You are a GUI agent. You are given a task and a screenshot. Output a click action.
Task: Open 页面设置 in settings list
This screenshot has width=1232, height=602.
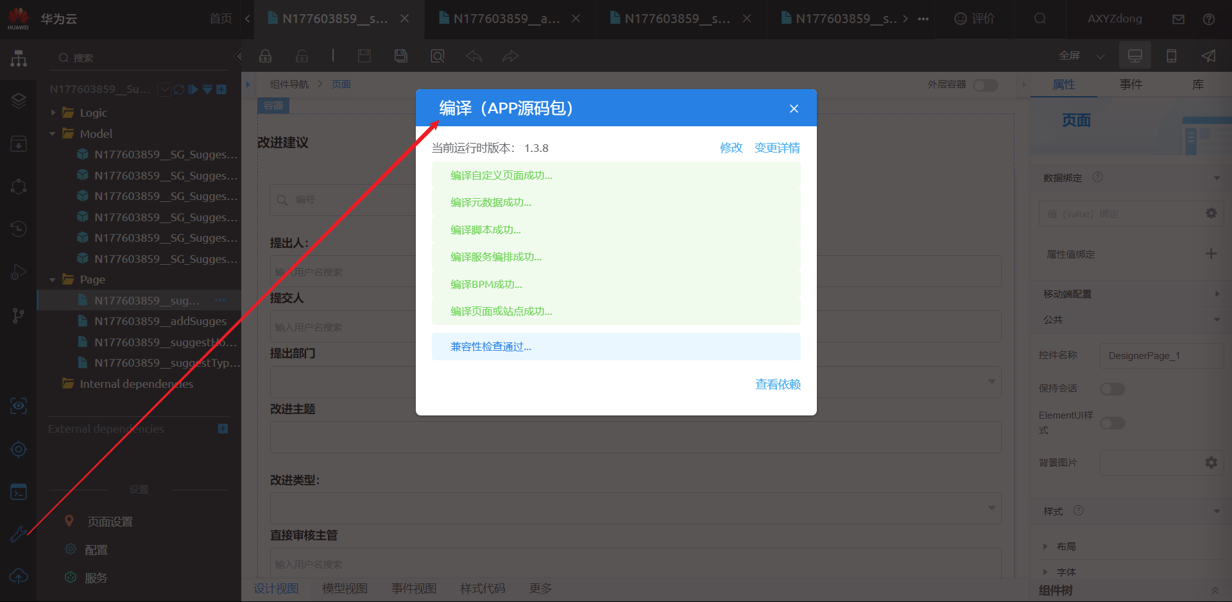tap(110, 522)
